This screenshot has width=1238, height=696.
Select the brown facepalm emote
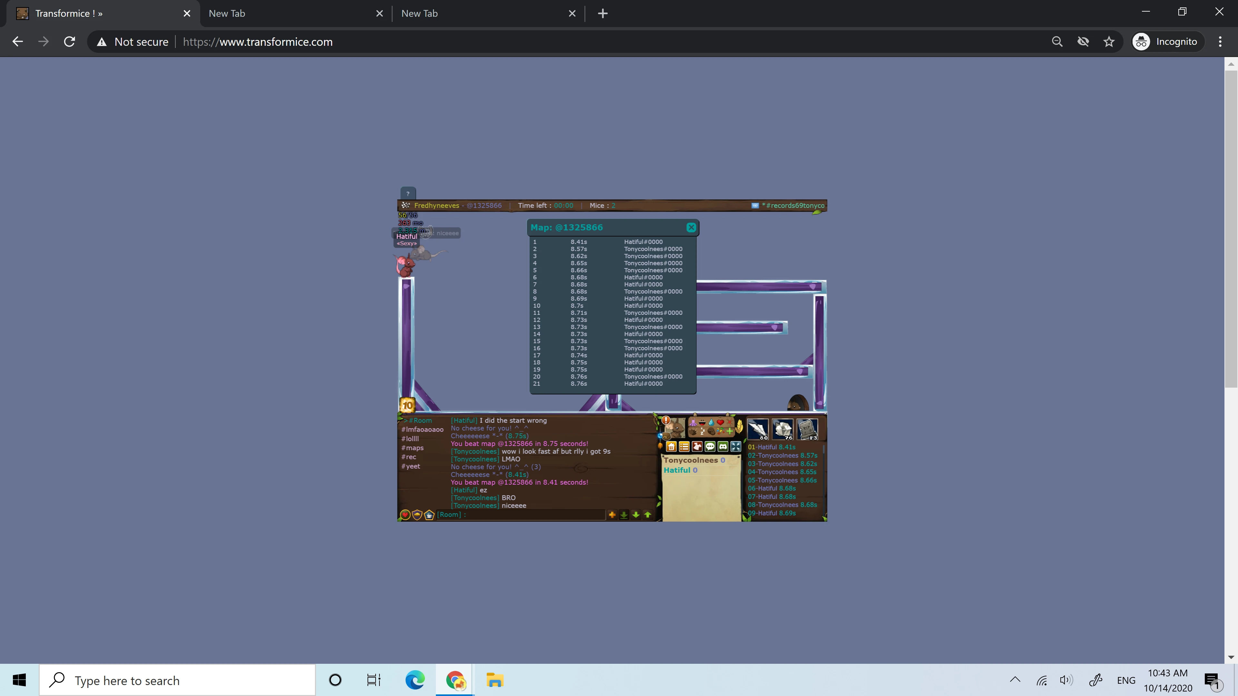(711, 431)
